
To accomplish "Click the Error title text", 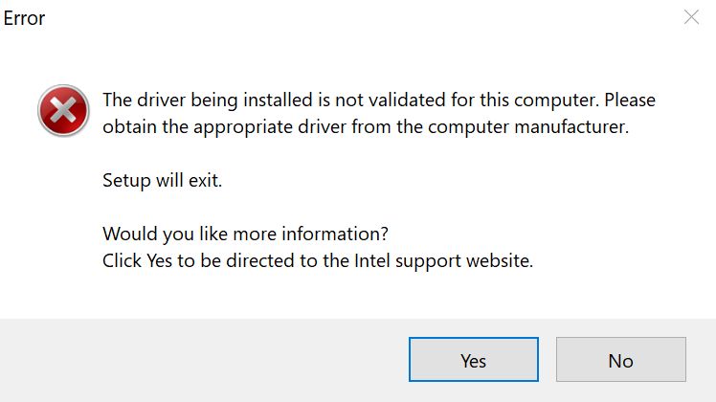I will [24, 18].
